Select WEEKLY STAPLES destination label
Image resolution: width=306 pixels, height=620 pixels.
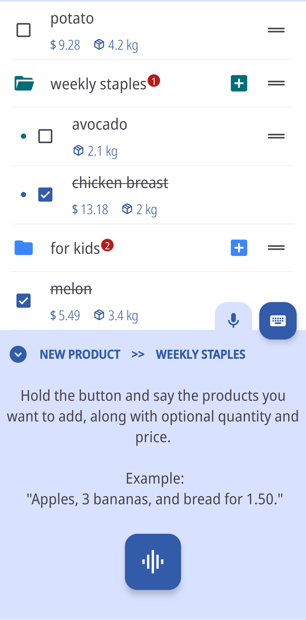point(200,355)
